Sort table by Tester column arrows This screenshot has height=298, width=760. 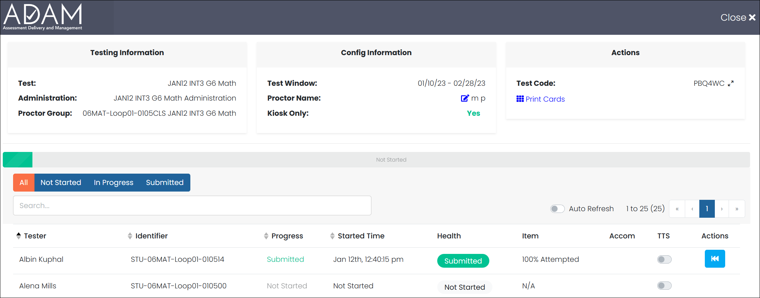19,236
